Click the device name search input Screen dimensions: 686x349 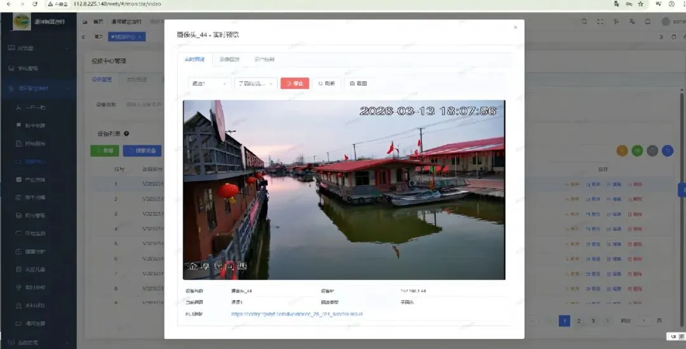144,105
